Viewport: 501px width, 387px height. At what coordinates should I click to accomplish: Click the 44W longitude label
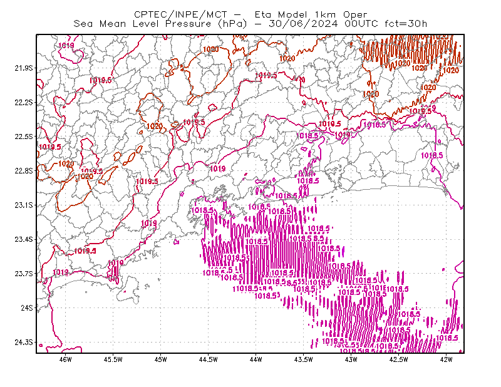pyautogui.click(x=256, y=359)
